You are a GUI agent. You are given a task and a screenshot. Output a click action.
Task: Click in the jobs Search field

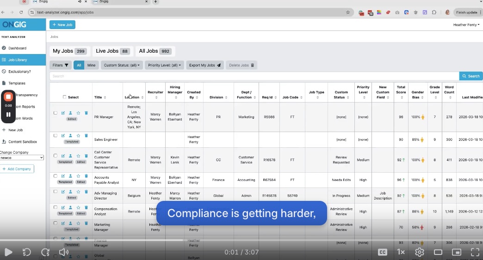click(x=254, y=76)
